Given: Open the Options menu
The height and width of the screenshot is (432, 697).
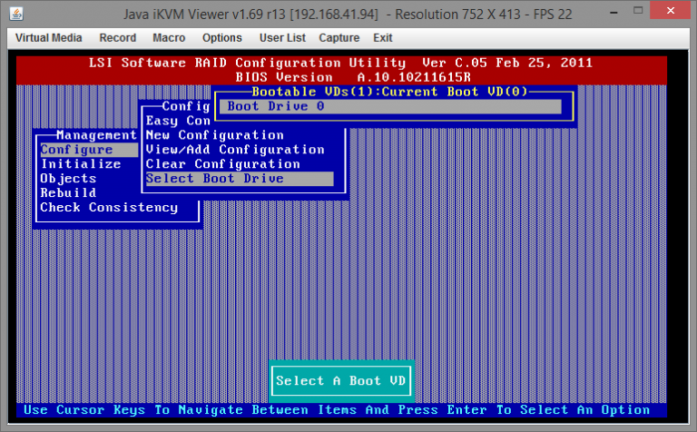Looking at the screenshot, I should point(222,38).
